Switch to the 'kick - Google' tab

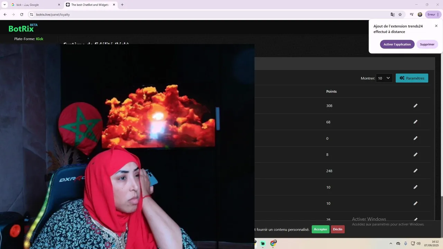35,5
